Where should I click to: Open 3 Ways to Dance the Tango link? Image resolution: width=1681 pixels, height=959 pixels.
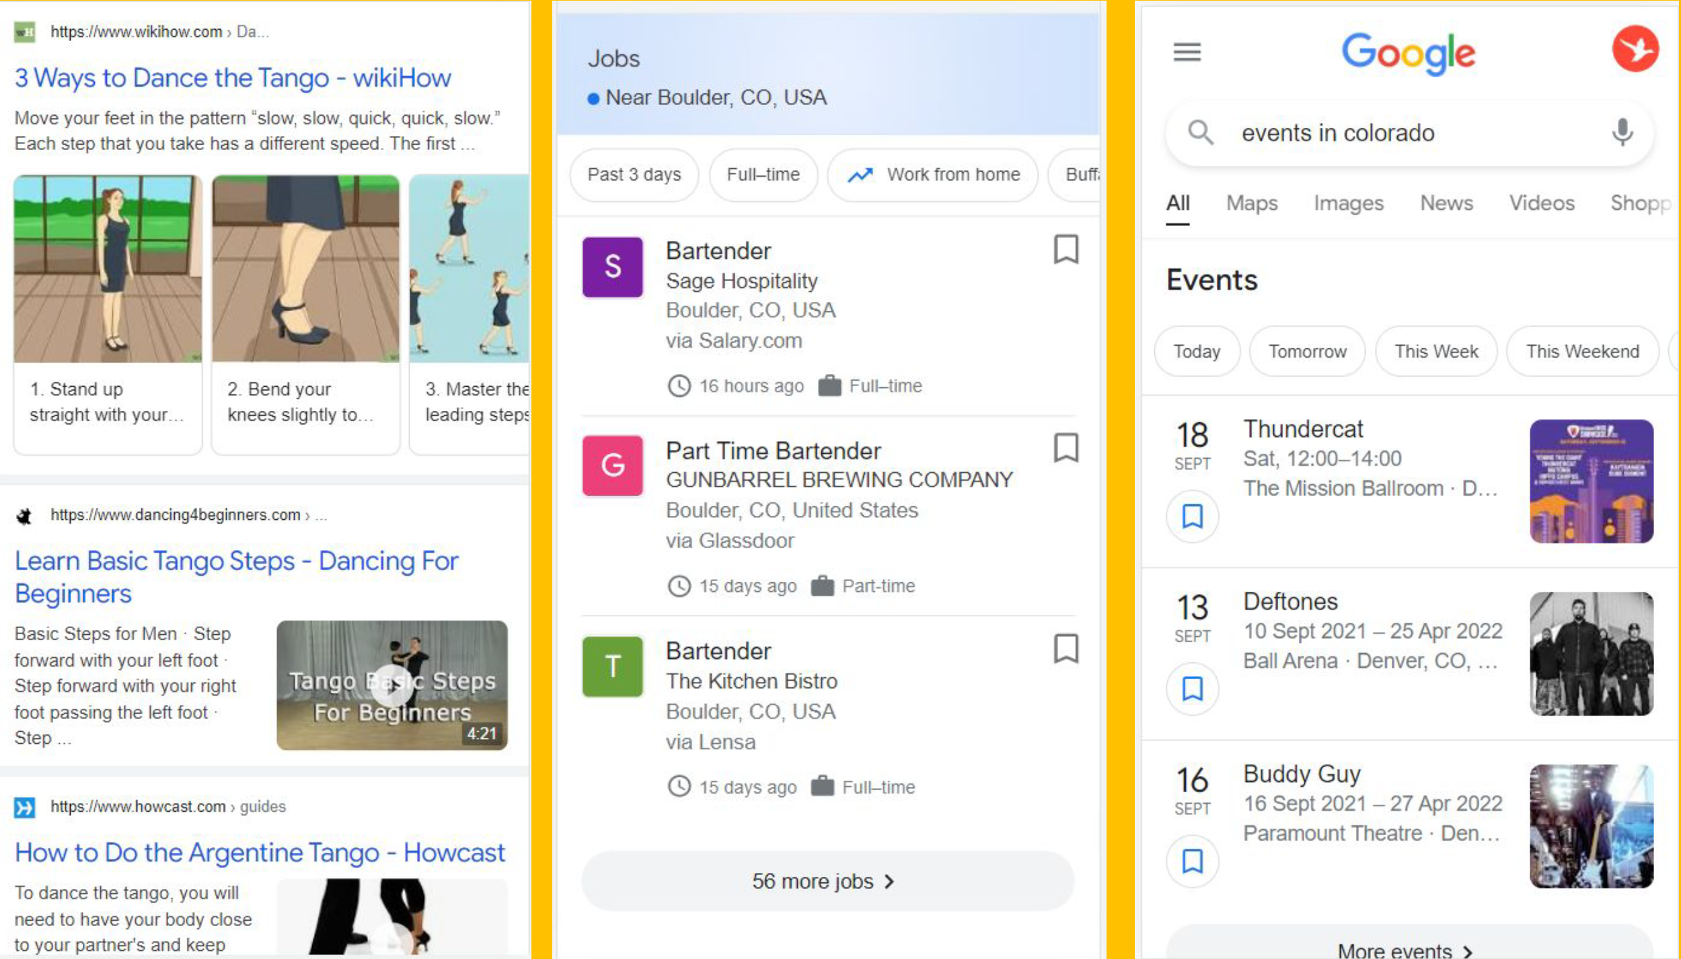(233, 78)
